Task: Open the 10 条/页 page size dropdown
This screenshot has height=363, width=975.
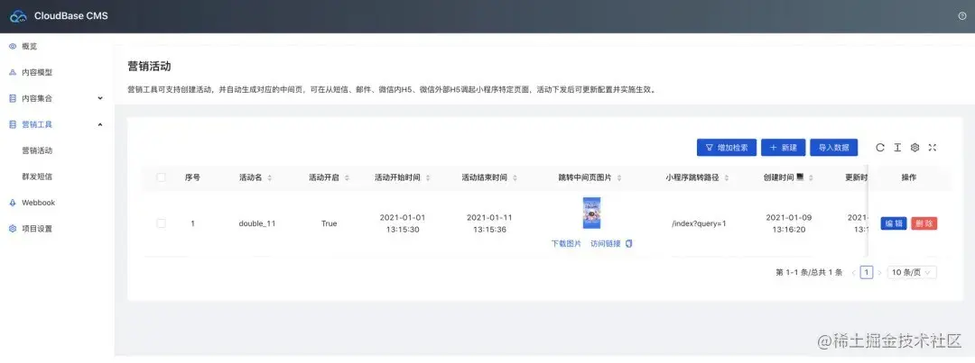Action: [912, 272]
